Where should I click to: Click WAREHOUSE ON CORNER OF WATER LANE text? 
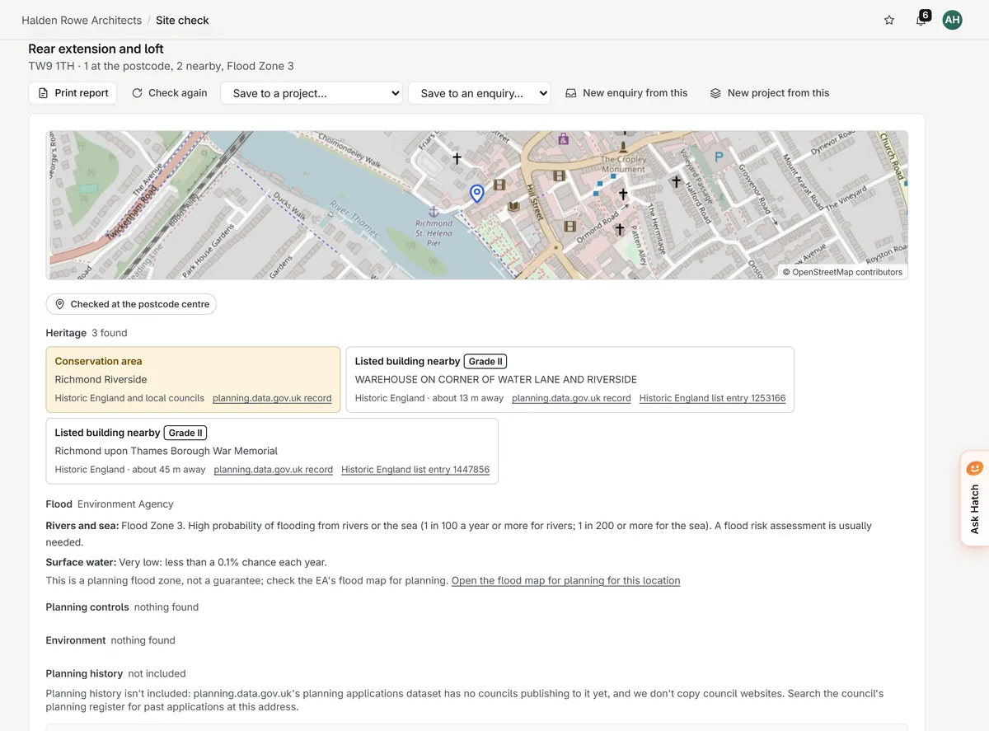[x=495, y=380]
